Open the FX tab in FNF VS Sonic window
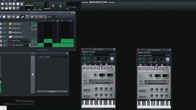The image size is (196, 110). [101, 64]
